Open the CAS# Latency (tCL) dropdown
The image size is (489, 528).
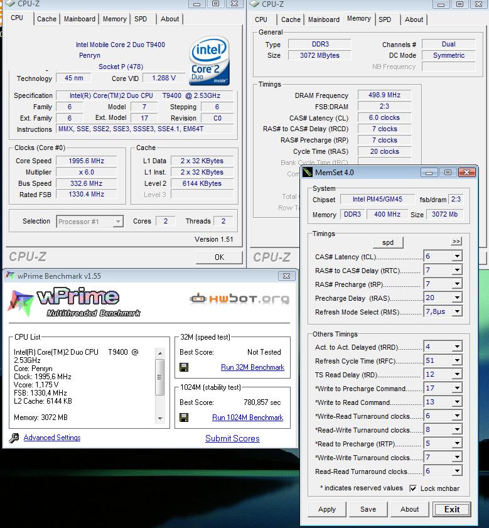coord(457,256)
